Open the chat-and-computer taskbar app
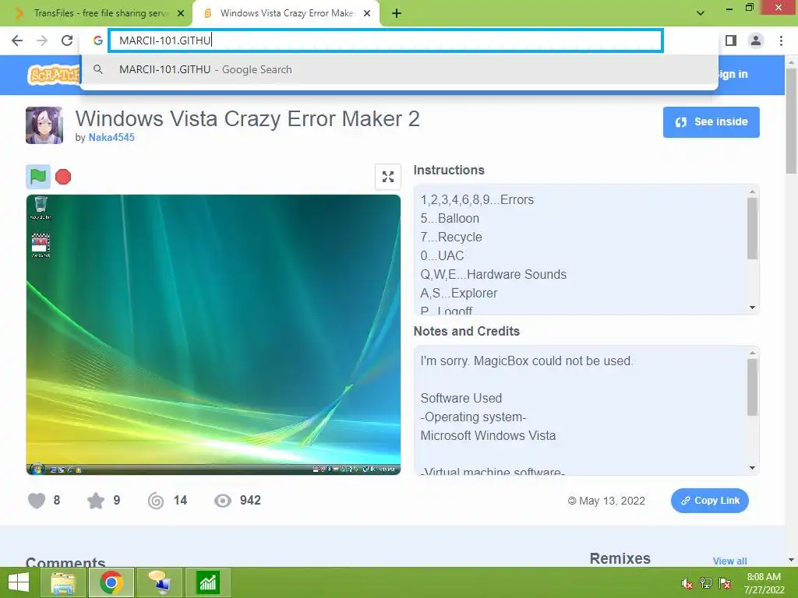 [x=159, y=582]
